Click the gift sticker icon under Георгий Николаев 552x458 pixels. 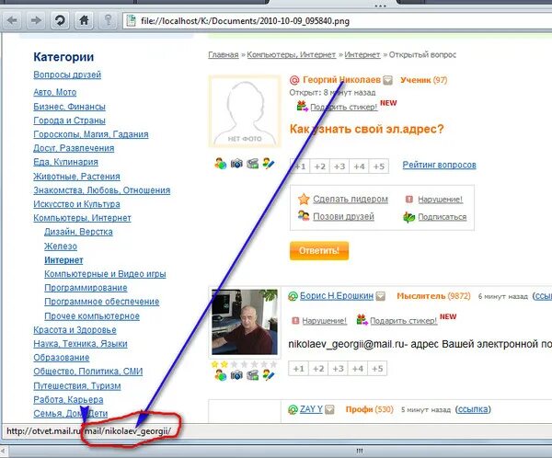[302, 106]
